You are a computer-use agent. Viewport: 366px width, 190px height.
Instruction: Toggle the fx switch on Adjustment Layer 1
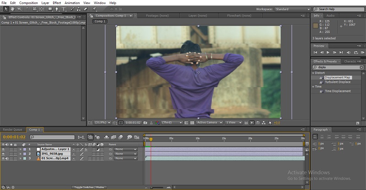[86, 149]
